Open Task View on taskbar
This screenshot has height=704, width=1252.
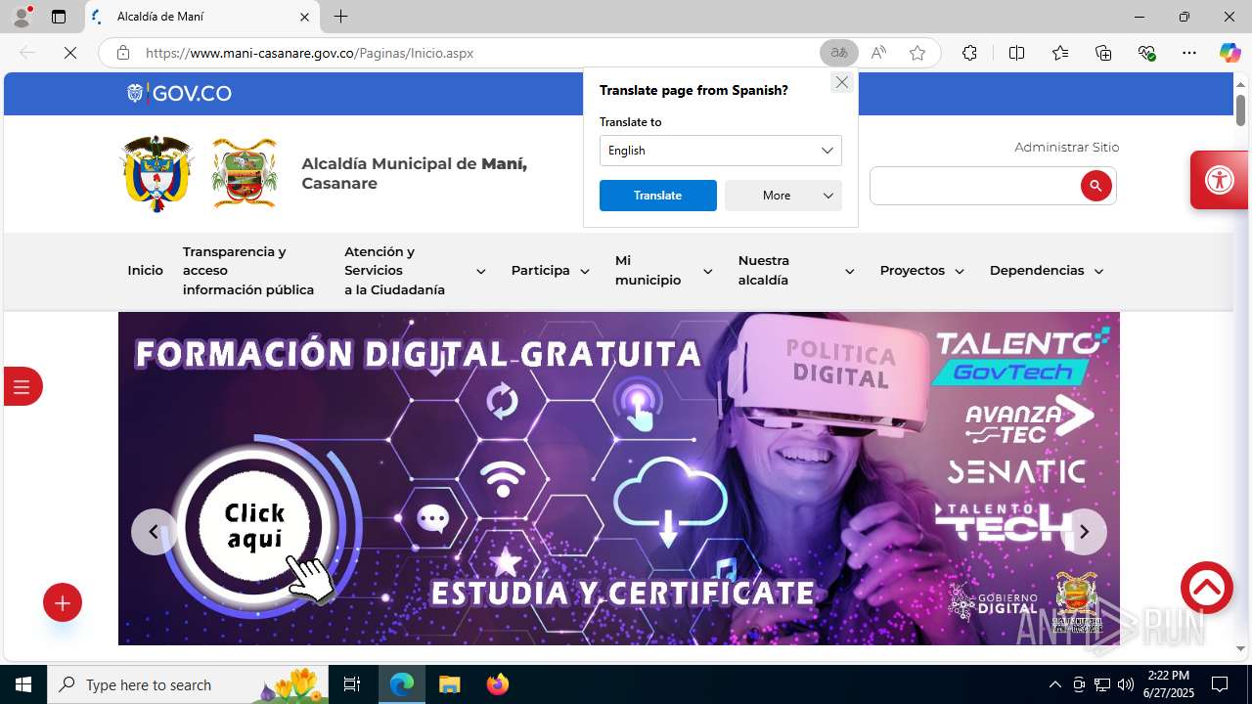[x=352, y=684]
